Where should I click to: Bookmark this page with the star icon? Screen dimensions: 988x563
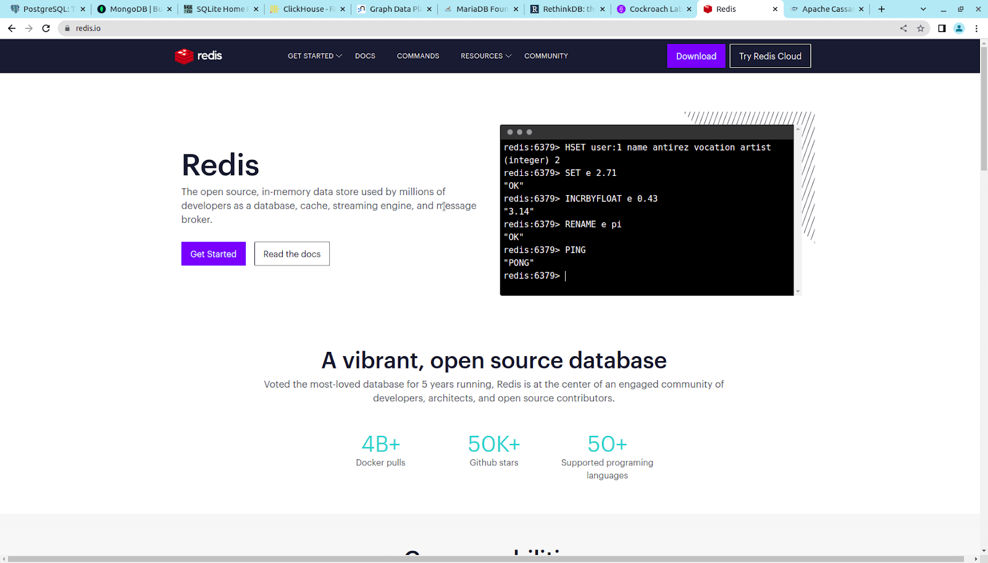click(x=921, y=28)
